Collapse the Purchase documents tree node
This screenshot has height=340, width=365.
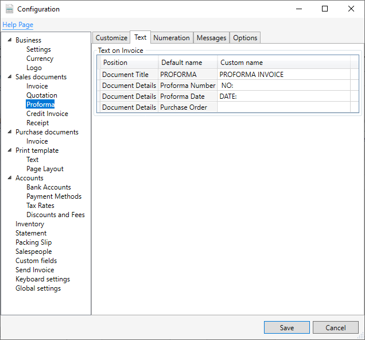tap(10, 132)
